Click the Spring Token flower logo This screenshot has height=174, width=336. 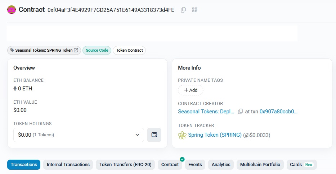[x=182, y=135]
